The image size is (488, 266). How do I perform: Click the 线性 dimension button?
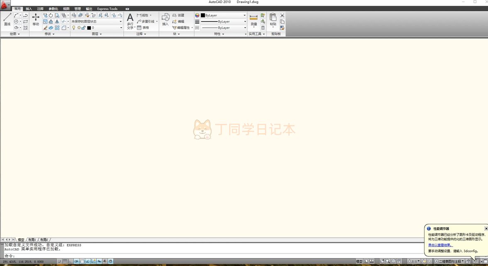tap(143, 15)
